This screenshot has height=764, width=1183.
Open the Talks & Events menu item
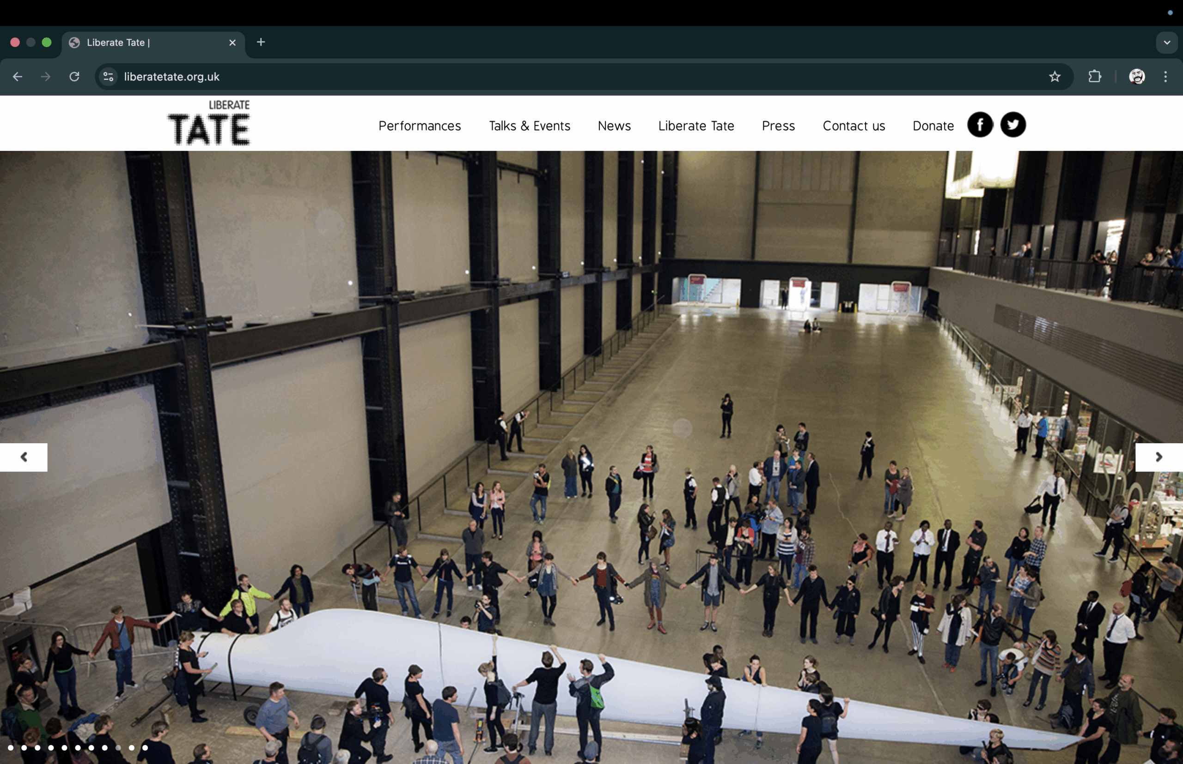click(529, 126)
